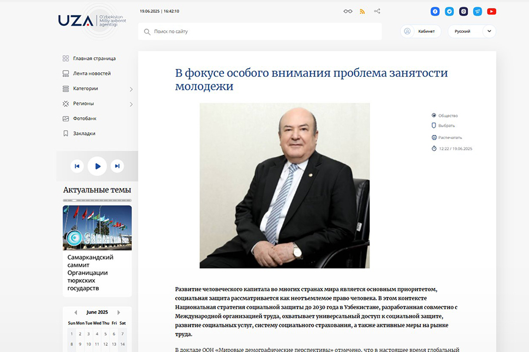This screenshot has height=352, width=529.
Task: Open the Telegram social icon
Action: (x=477, y=11)
